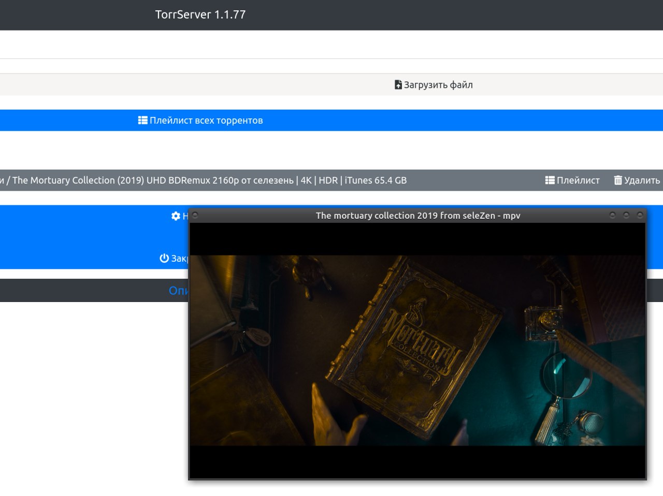Click the mpv window title bar
663x496 pixels.
(x=417, y=216)
